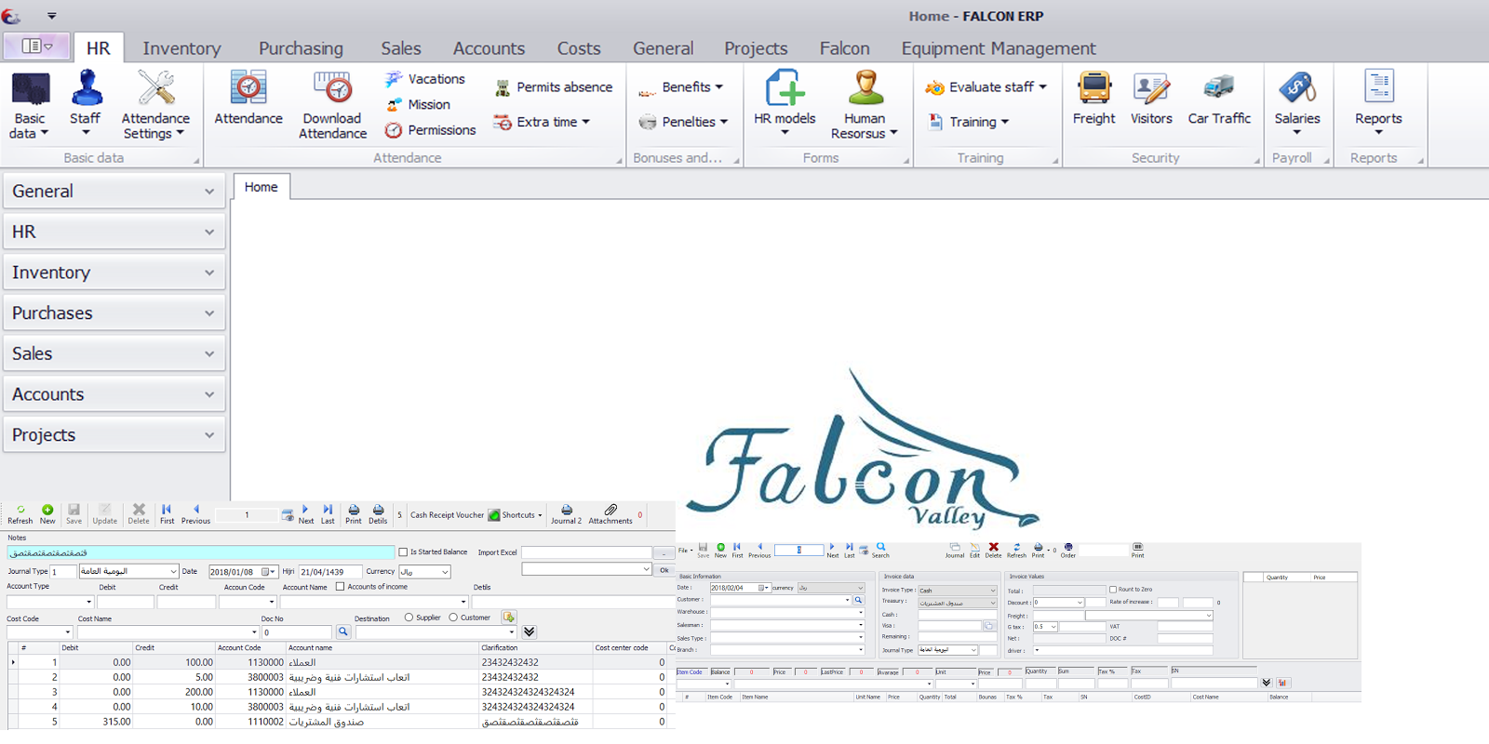Expand the General sidebar section

tap(114, 192)
